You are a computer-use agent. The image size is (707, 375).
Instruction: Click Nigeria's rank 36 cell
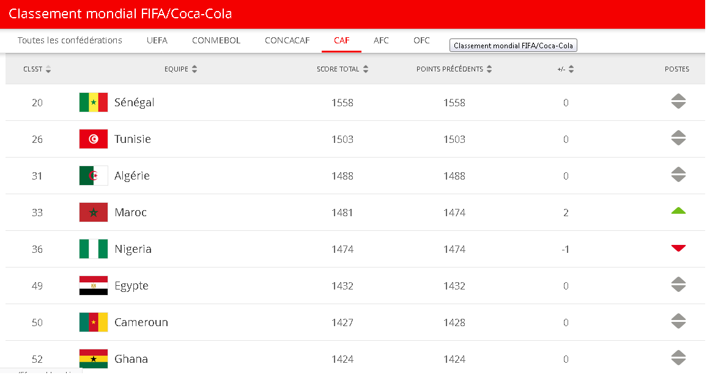(37, 249)
